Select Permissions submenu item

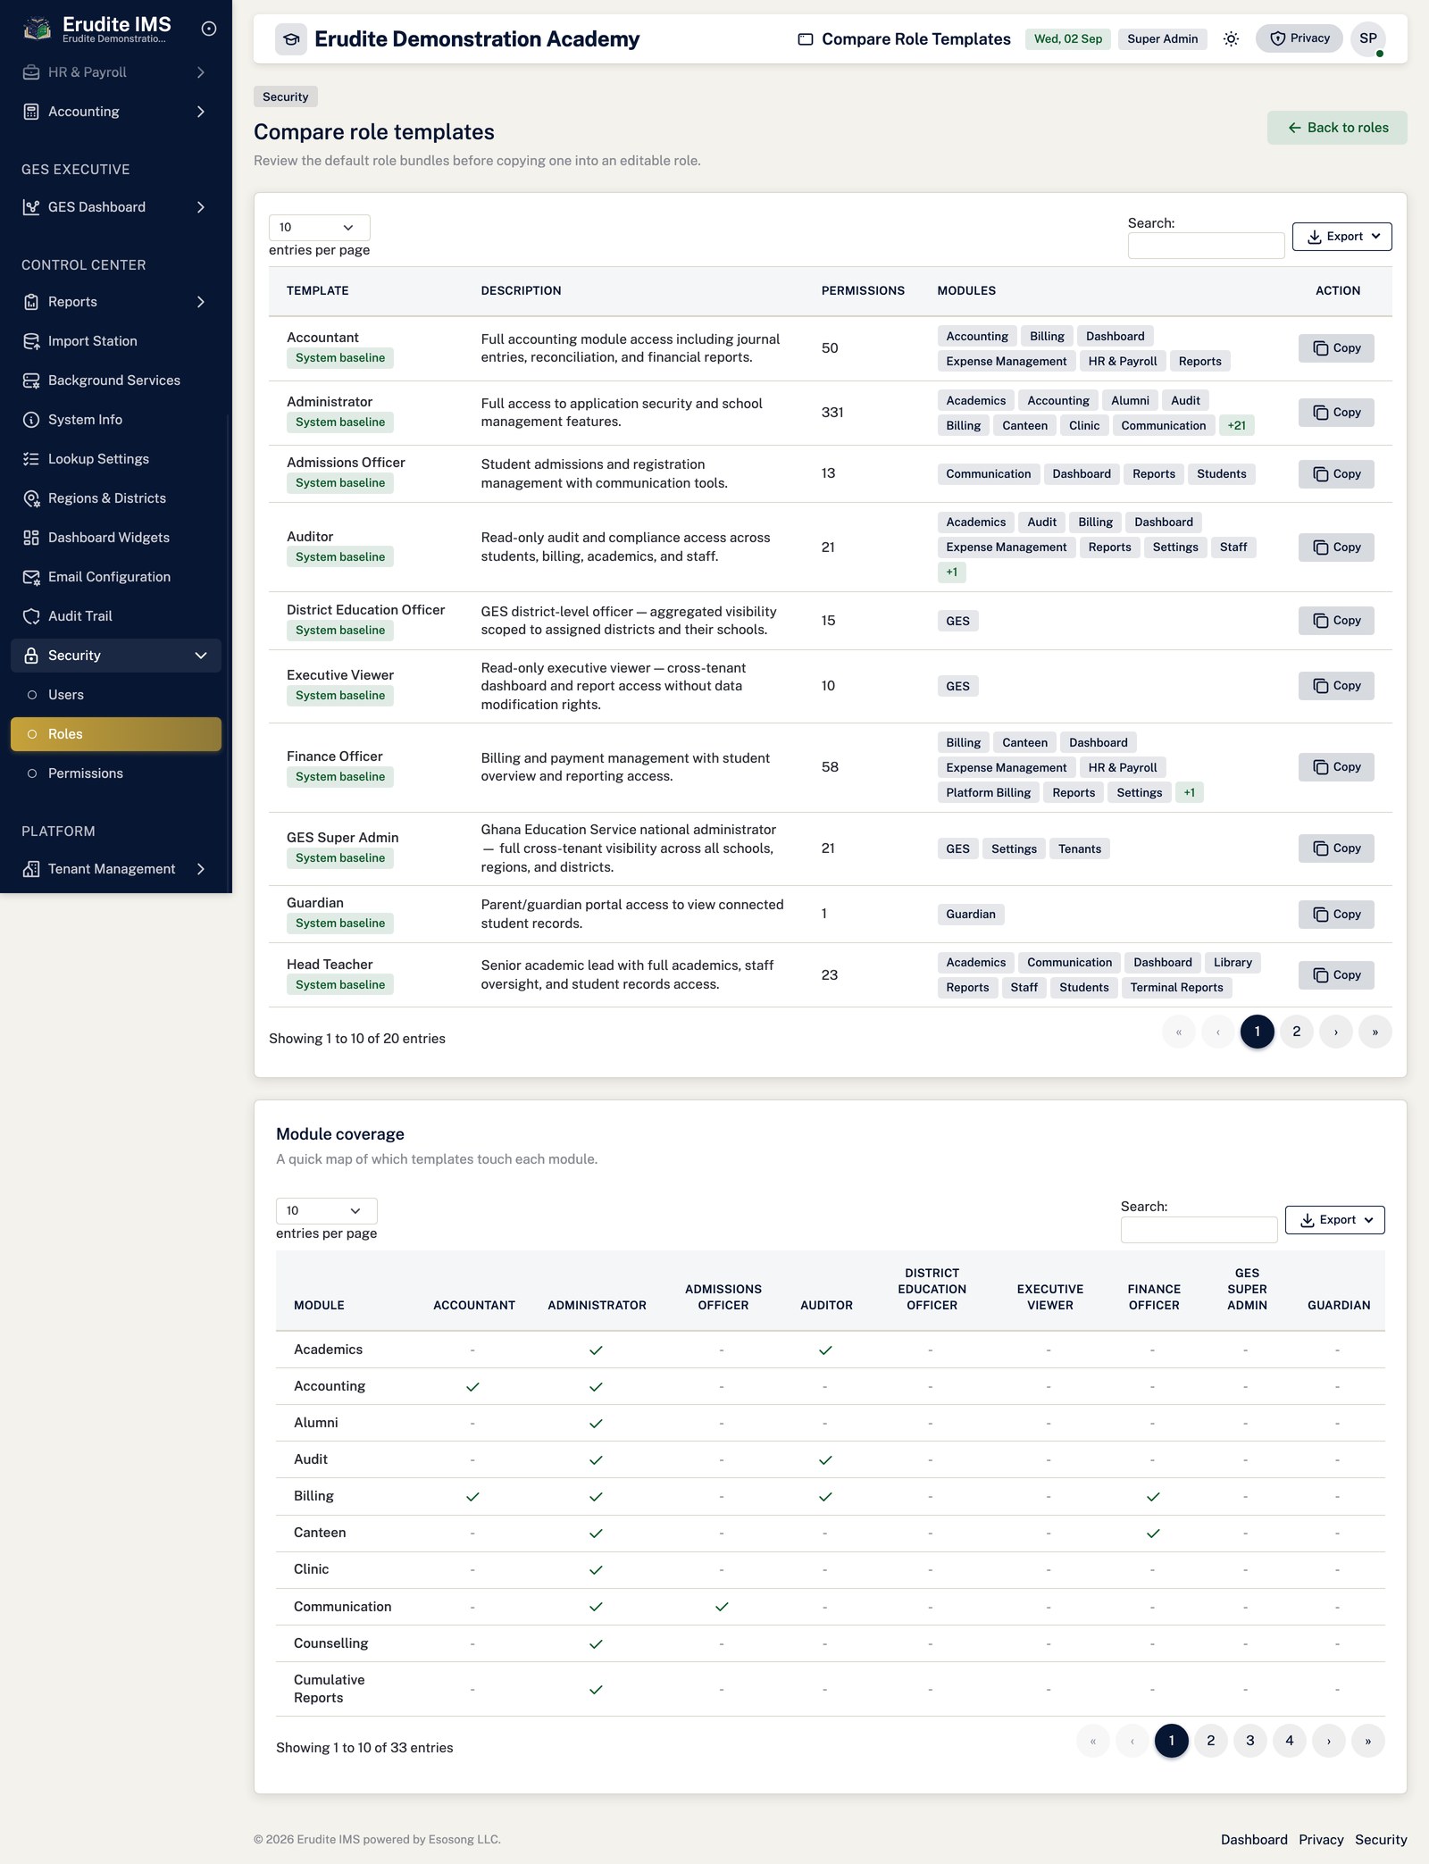(x=116, y=773)
